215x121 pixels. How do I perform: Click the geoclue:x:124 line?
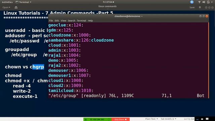[x=66, y=25]
